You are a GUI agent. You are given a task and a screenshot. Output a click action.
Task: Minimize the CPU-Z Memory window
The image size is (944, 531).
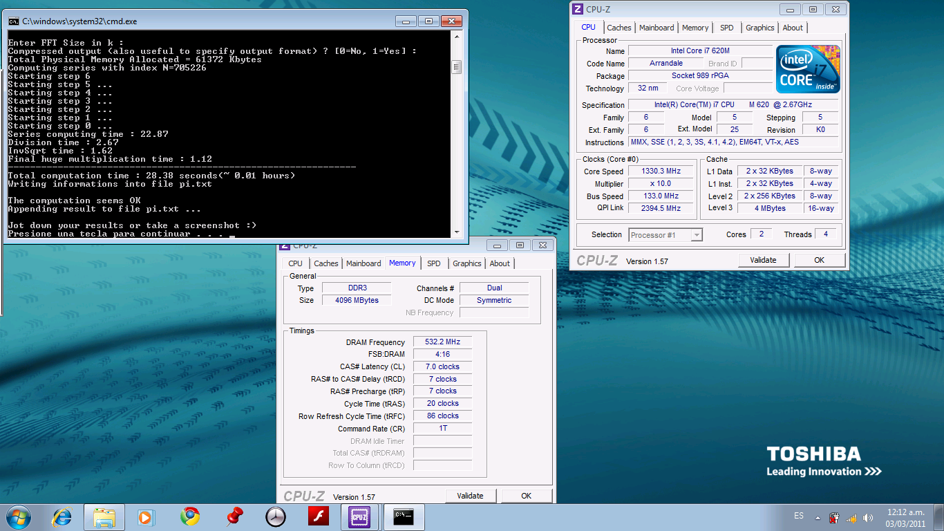click(498, 245)
